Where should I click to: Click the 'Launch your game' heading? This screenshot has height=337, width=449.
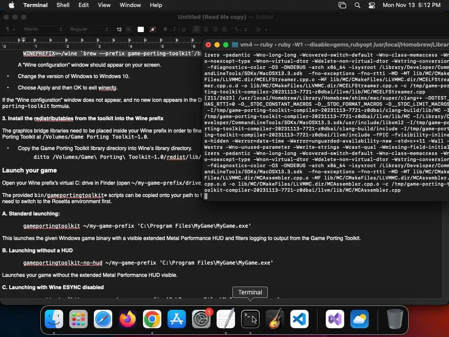(29, 171)
